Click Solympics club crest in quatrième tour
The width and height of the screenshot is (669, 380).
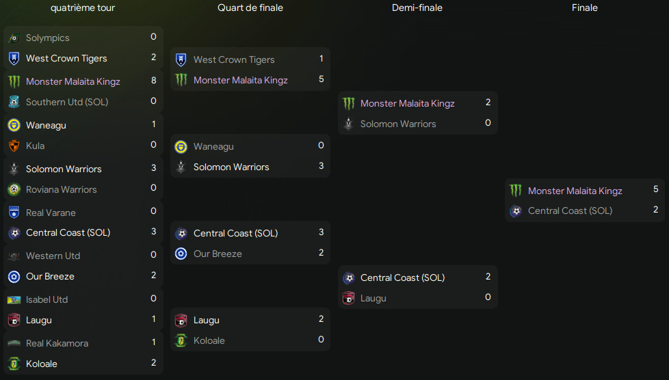click(14, 38)
